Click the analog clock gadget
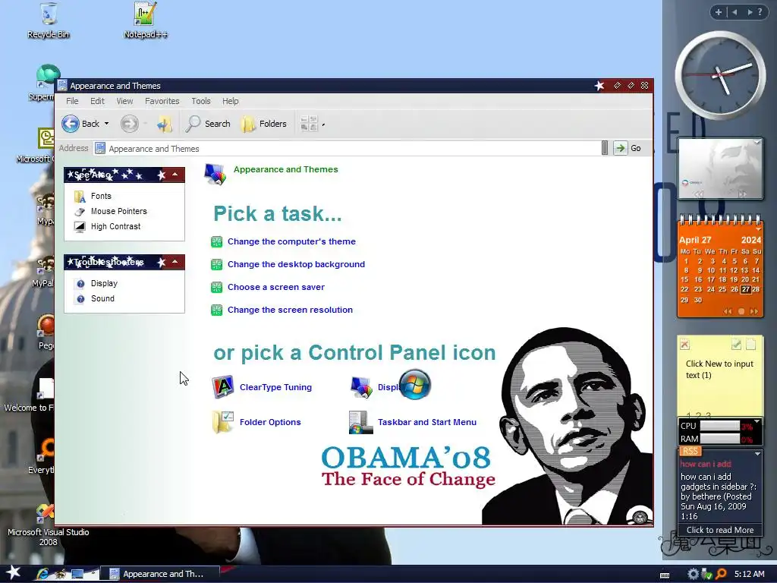777x583 pixels. point(719,75)
